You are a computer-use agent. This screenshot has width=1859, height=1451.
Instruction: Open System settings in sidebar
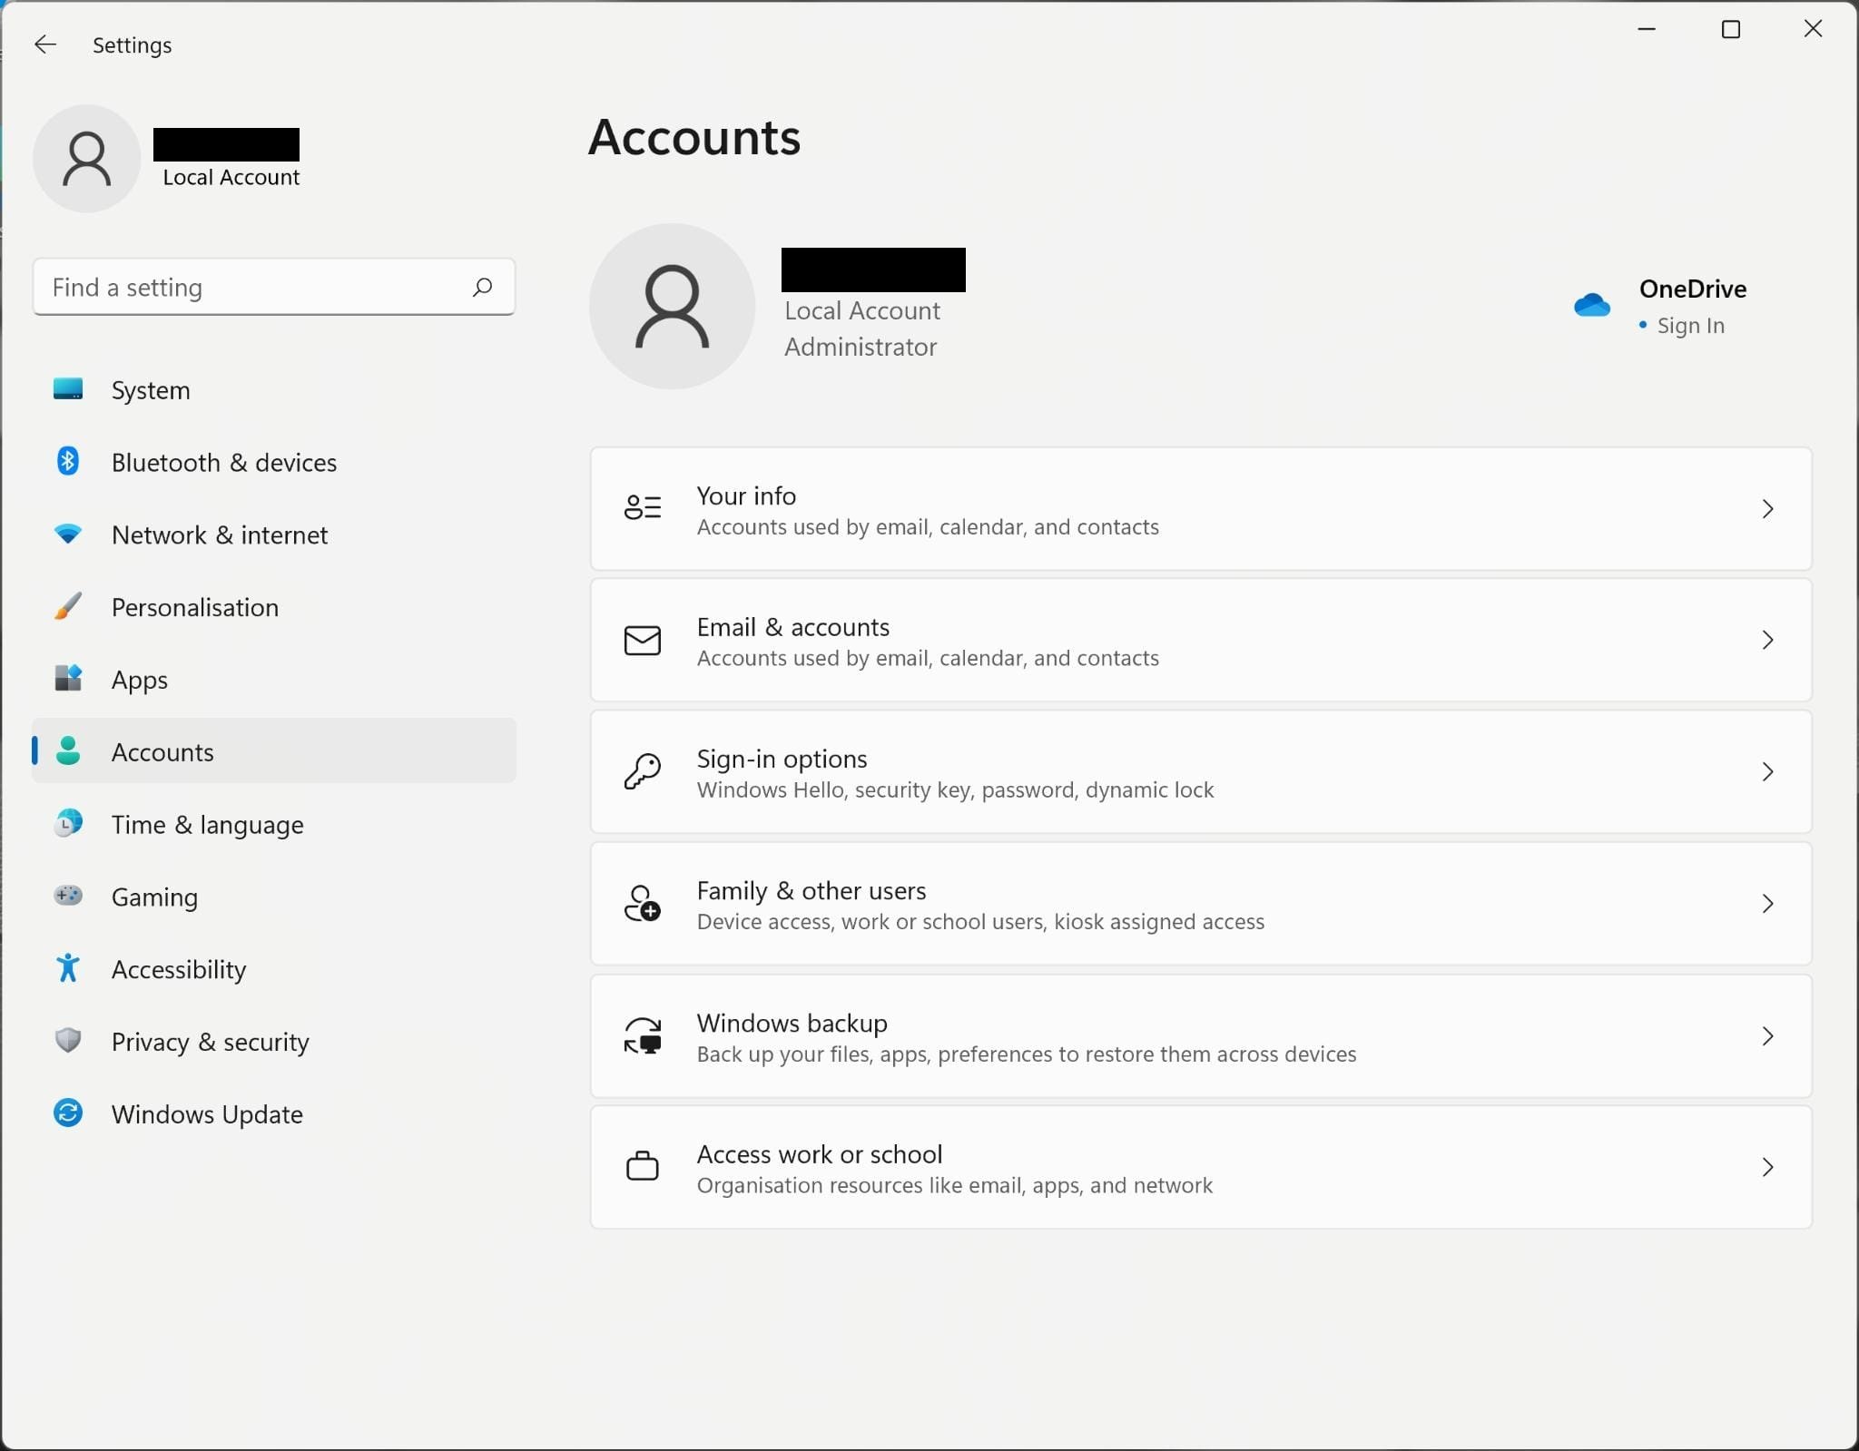pos(151,390)
